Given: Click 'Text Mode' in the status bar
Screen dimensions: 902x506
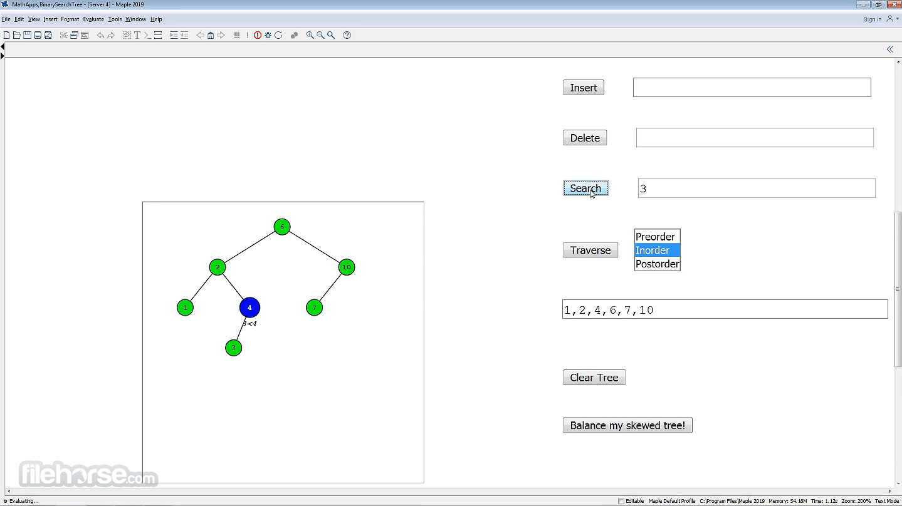Looking at the screenshot, I should [887, 501].
